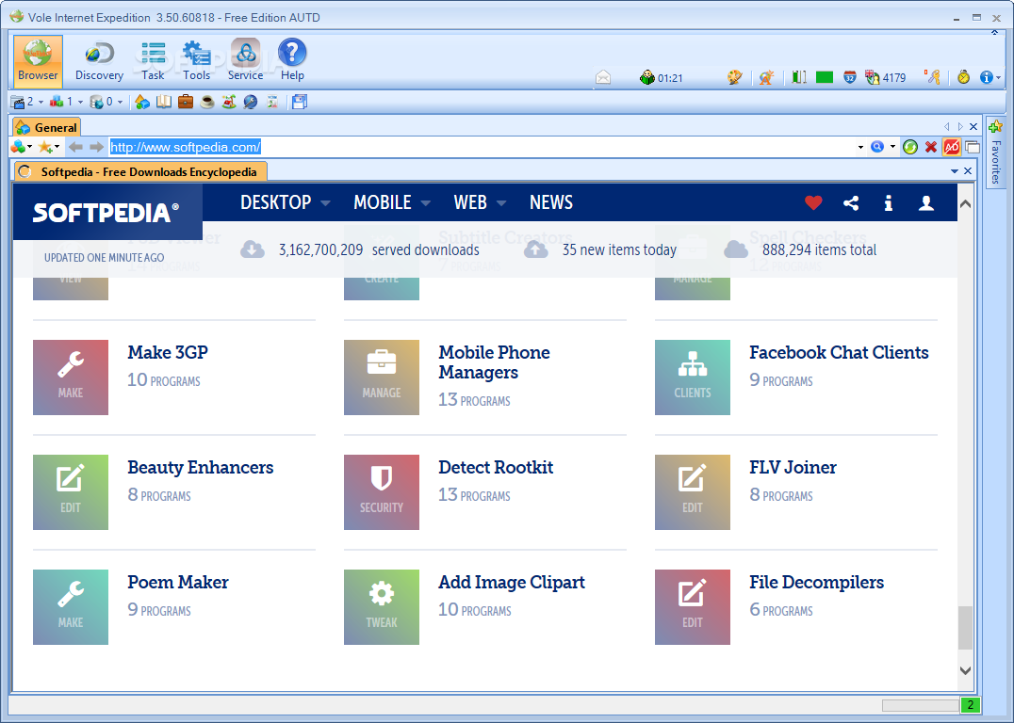Click the keys icon
This screenshot has width=1014, height=723.
[x=932, y=77]
